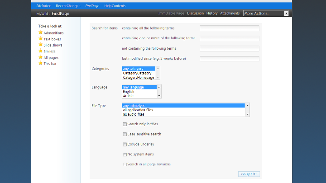The height and width of the screenshot is (183, 326).
Task: Select English in the Language list
Action: [x=129, y=91]
